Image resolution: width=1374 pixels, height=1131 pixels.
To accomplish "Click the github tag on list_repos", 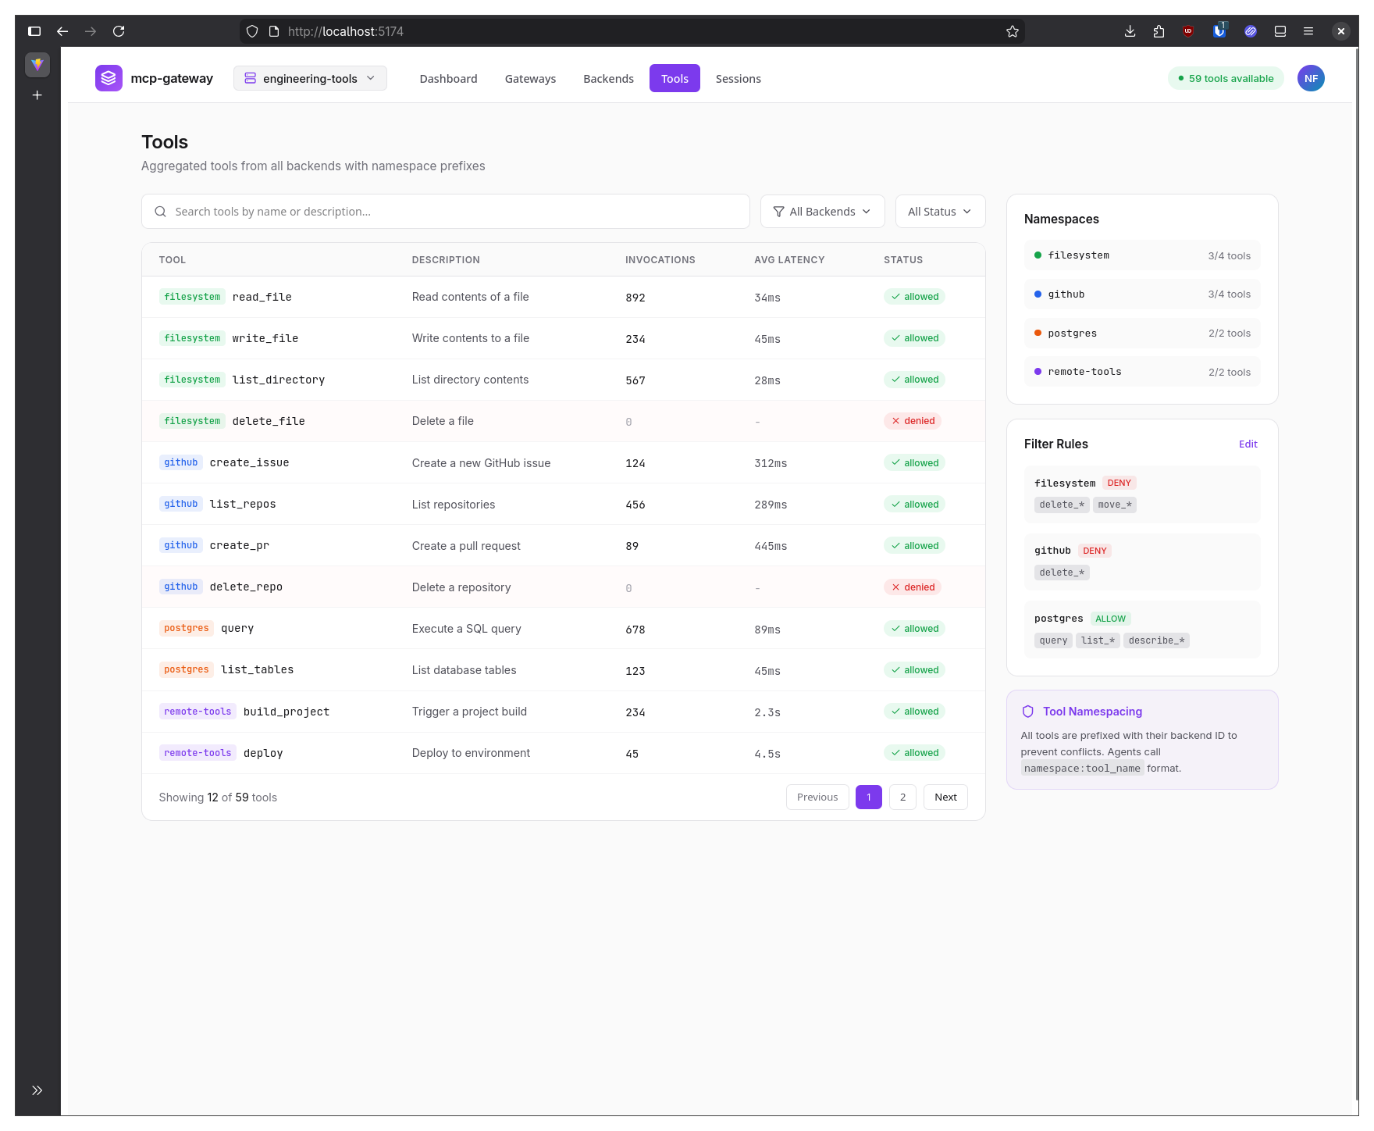I will (x=181, y=504).
